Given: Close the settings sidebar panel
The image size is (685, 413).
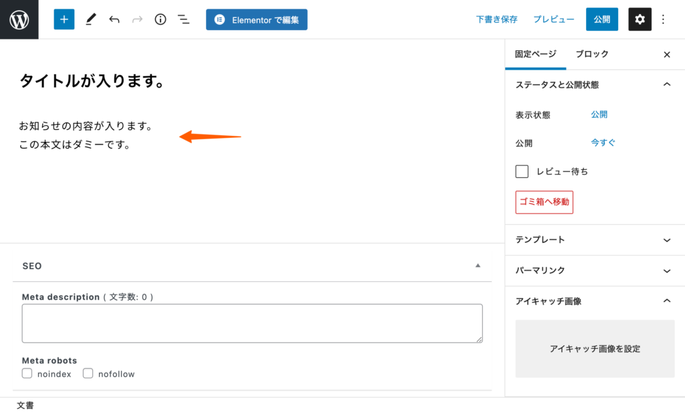Looking at the screenshot, I should (x=666, y=55).
